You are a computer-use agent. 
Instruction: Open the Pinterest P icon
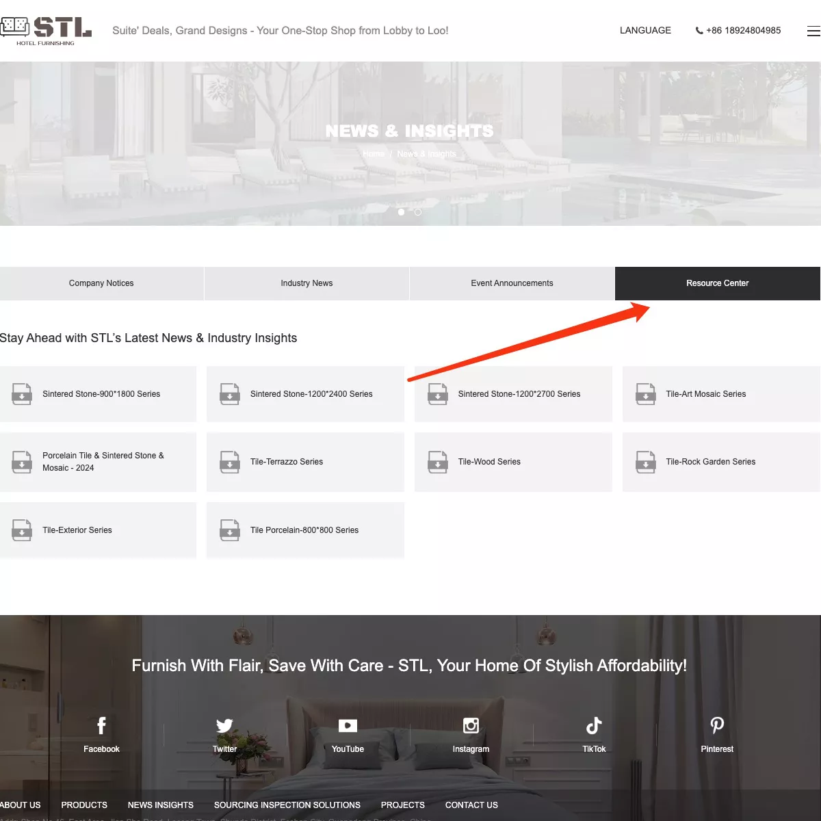tap(717, 725)
